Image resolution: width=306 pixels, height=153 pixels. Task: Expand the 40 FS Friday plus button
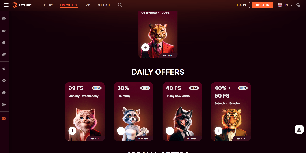point(170,131)
